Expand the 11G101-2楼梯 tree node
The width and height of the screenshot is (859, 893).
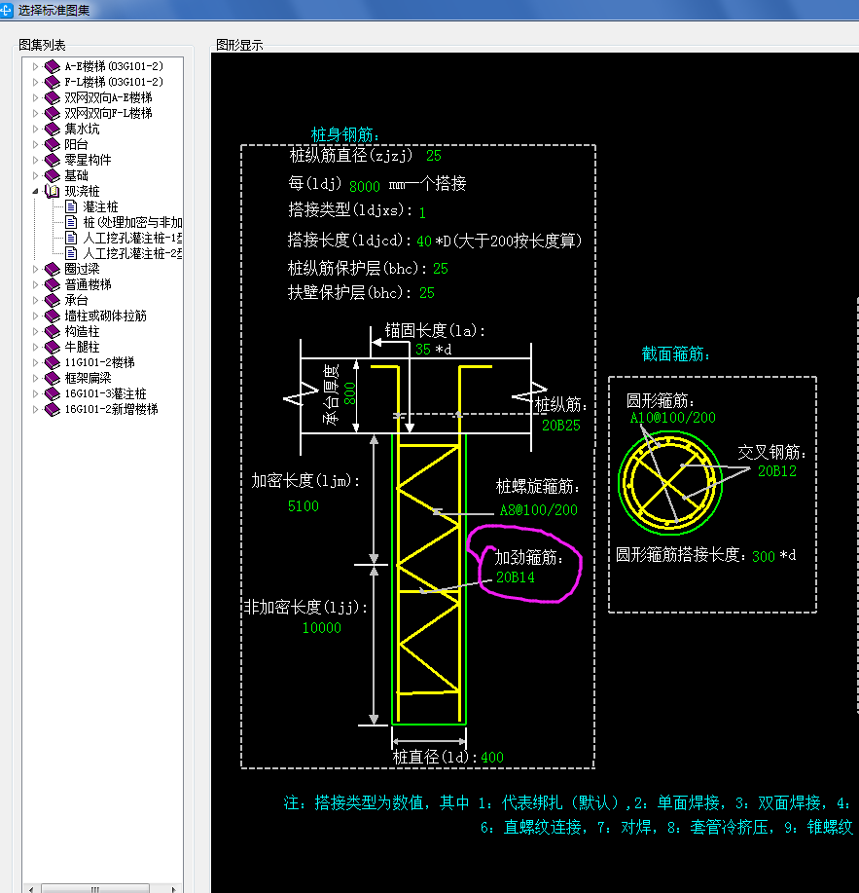[35, 362]
